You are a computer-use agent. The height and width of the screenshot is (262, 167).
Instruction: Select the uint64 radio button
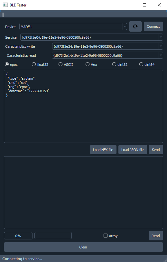(x=147, y=64)
